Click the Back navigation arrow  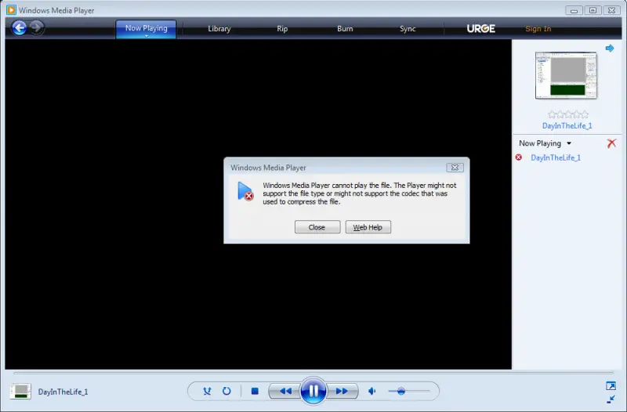(x=19, y=28)
